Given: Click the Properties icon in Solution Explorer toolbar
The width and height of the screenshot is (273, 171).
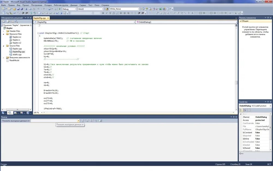Looking at the screenshot, I should pyautogui.click(x=4, y=22).
